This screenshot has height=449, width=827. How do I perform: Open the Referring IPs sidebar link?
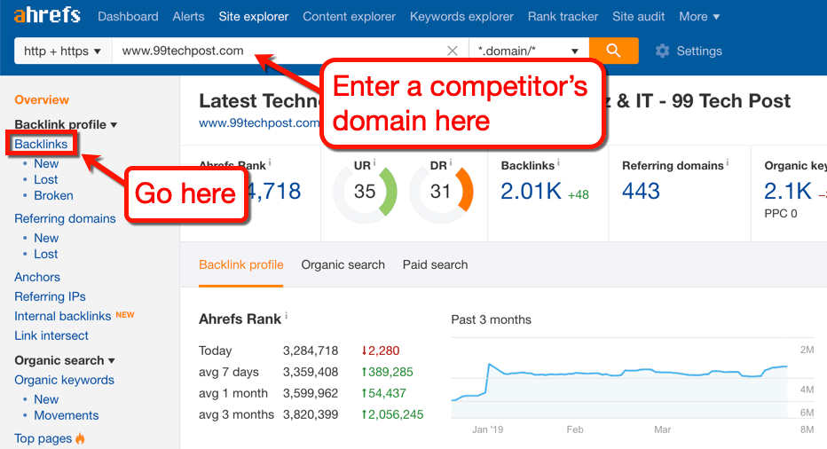tap(50, 296)
